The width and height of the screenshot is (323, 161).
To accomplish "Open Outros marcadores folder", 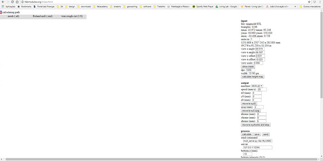I will (310, 6).
